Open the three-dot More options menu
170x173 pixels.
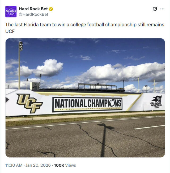click(162, 9)
